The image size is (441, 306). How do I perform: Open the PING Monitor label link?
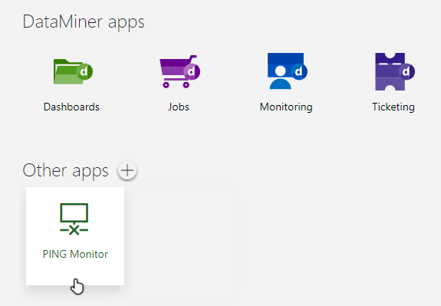tap(75, 254)
